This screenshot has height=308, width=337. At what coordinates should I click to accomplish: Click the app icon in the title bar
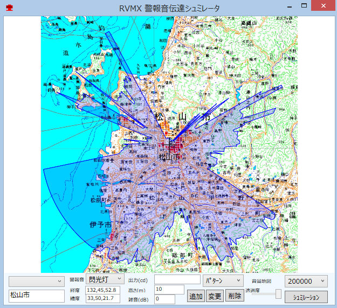pos(9,8)
